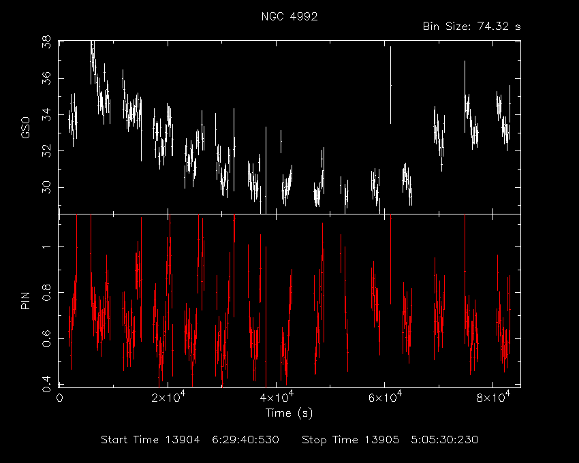Viewport: 579px width, 463px height.
Task: Click the PIN axis tick label "0.8"
Action: 46,292
